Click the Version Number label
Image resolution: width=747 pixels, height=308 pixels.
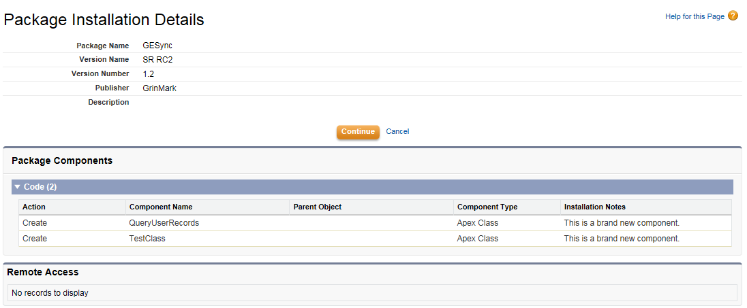(100, 73)
